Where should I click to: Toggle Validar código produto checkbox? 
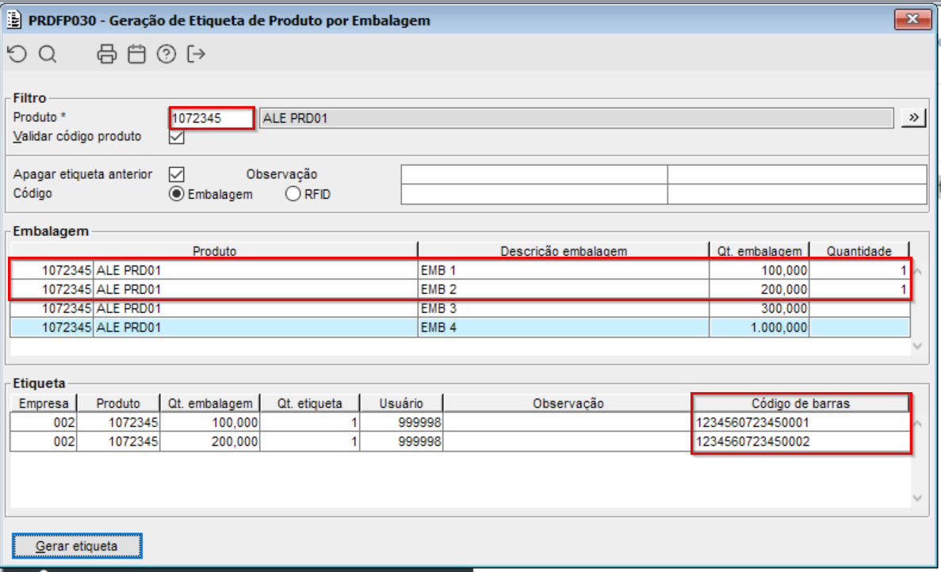pos(177,137)
